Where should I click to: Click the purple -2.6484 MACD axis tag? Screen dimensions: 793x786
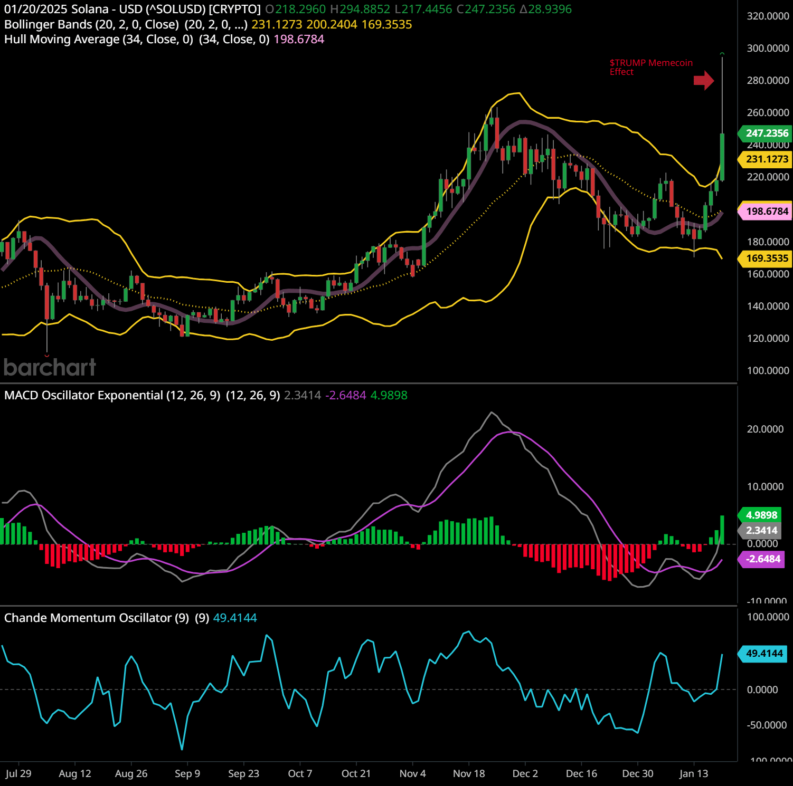pos(761,559)
